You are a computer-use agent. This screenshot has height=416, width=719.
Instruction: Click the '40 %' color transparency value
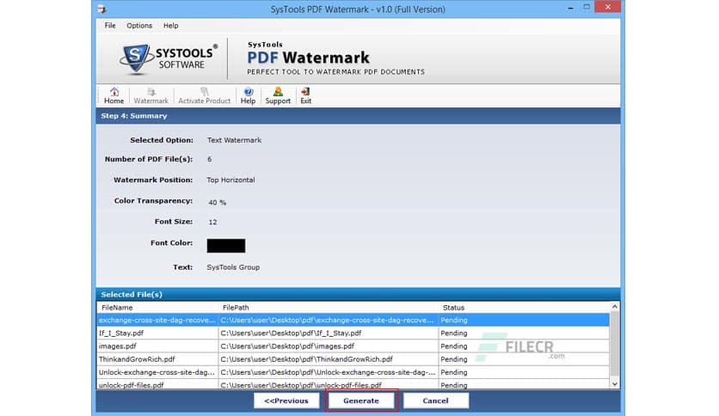coord(218,202)
